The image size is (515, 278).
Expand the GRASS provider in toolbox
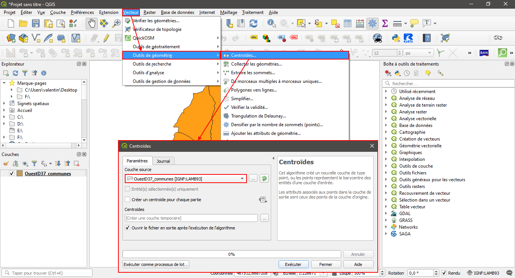pyautogui.click(x=386, y=220)
